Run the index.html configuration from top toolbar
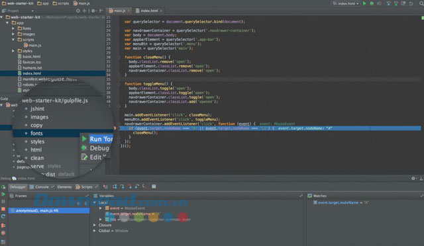The width and height of the screenshot is (424, 246). pos(364,3)
